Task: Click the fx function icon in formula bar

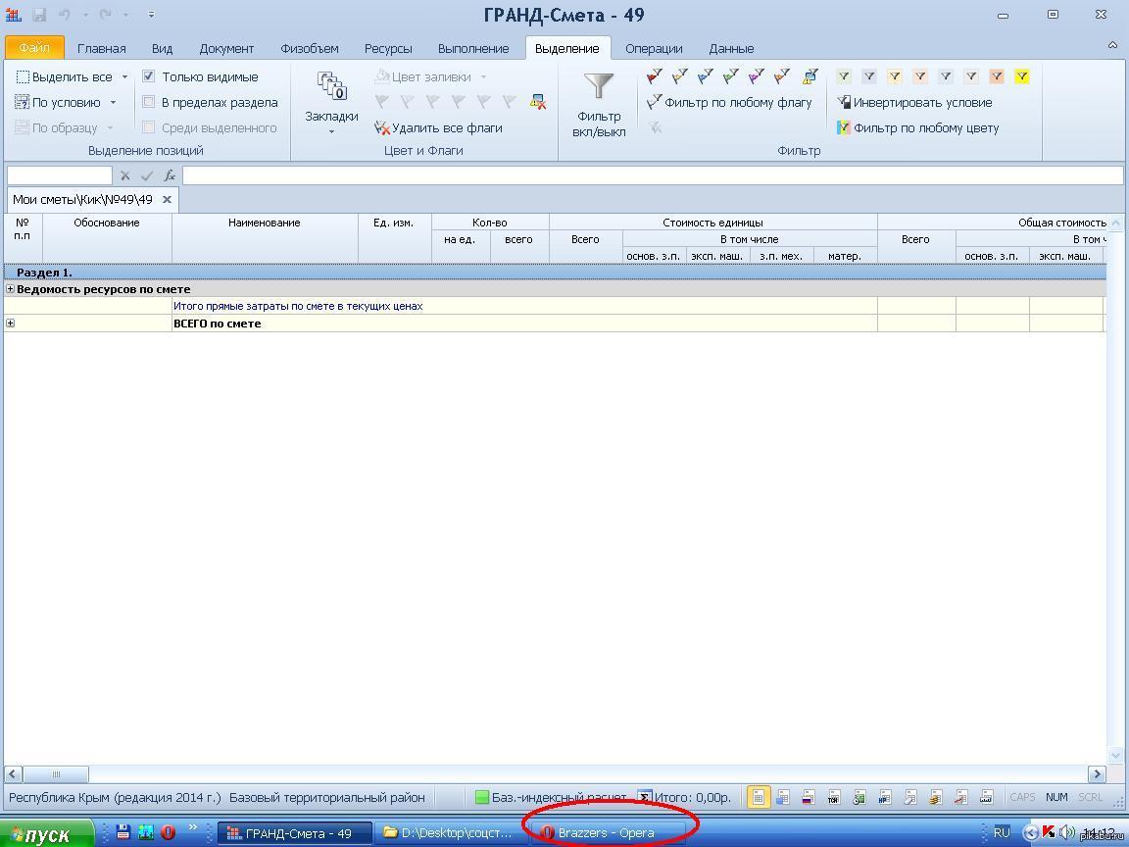Action: [x=170, y=175]
